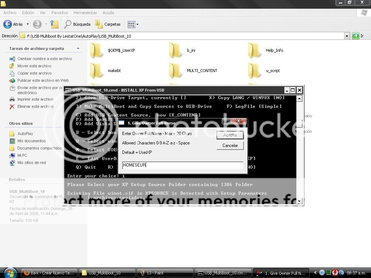Click the console scrollbar up arrow

[299, 98]
